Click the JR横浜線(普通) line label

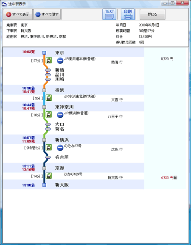76,113
